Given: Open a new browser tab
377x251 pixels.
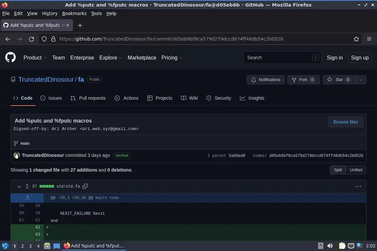Looking at the screenshot, I should 80,25.
